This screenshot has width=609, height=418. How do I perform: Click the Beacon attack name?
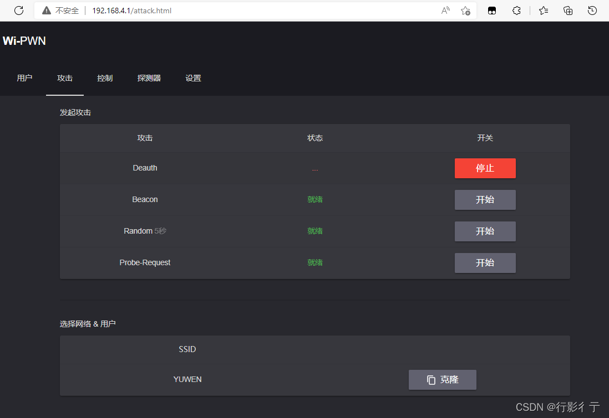(145, 199)
